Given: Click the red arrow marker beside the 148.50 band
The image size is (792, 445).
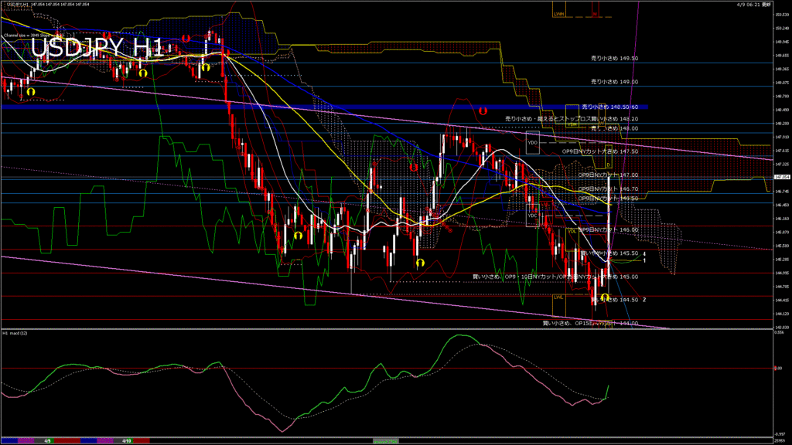Looking at the screenshot, I should tap(483, 110).
